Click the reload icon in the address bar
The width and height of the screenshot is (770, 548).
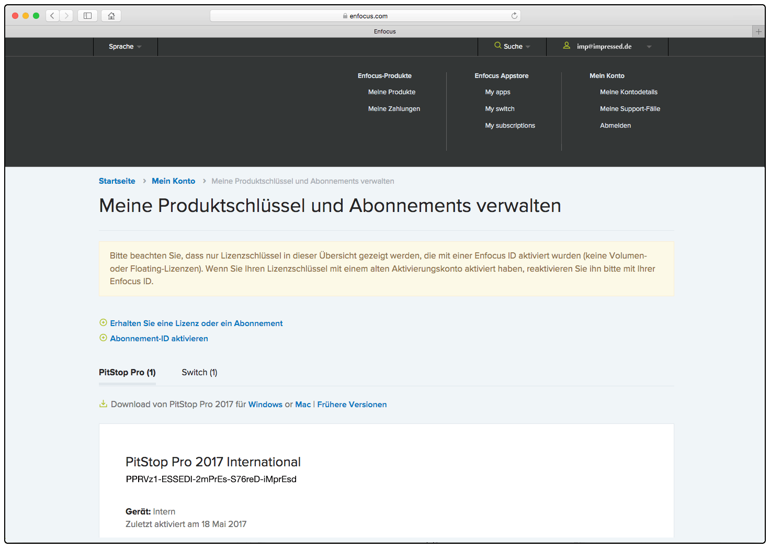tap(514, 15)
